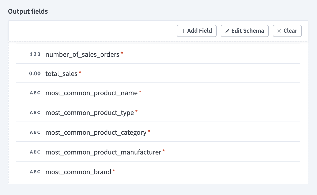This screenshot has height=195, width=317.
Task: Click the ABC type icon beside most_common_product_type
Action: (x=35, y=112)
